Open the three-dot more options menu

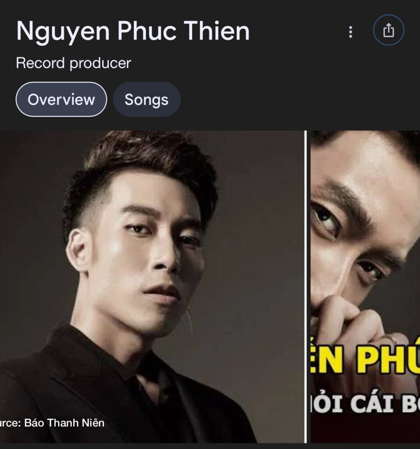click(x=350, y=32)
